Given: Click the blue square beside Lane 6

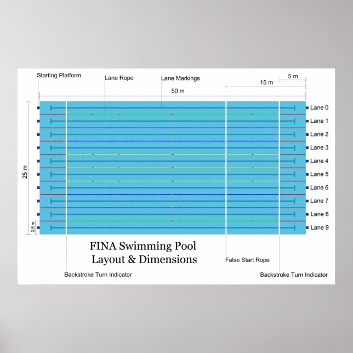Looking at the screenshot, I should (x=308, y=187).
